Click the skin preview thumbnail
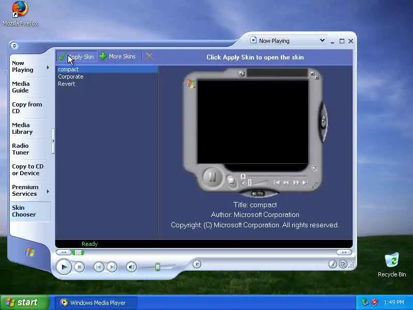Image resolution: width=413 pixels, height=310 pixels. pyautogui.click(x=255, y=133)
